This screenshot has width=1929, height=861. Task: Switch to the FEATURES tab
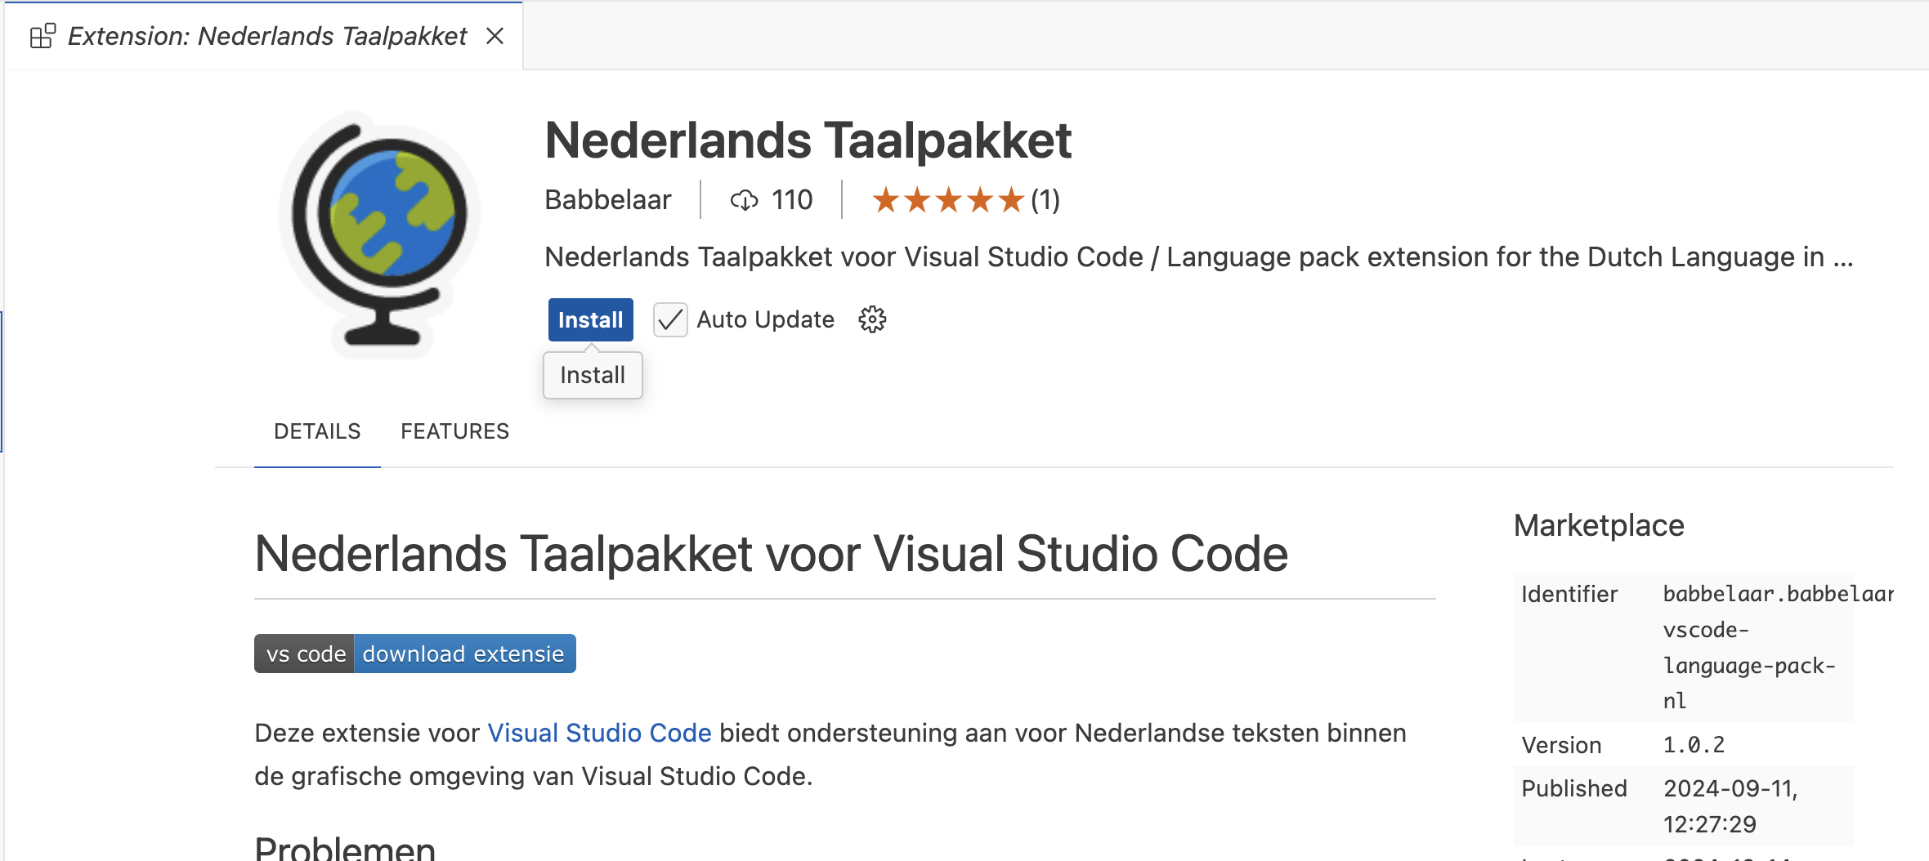(x=454, y=431)
